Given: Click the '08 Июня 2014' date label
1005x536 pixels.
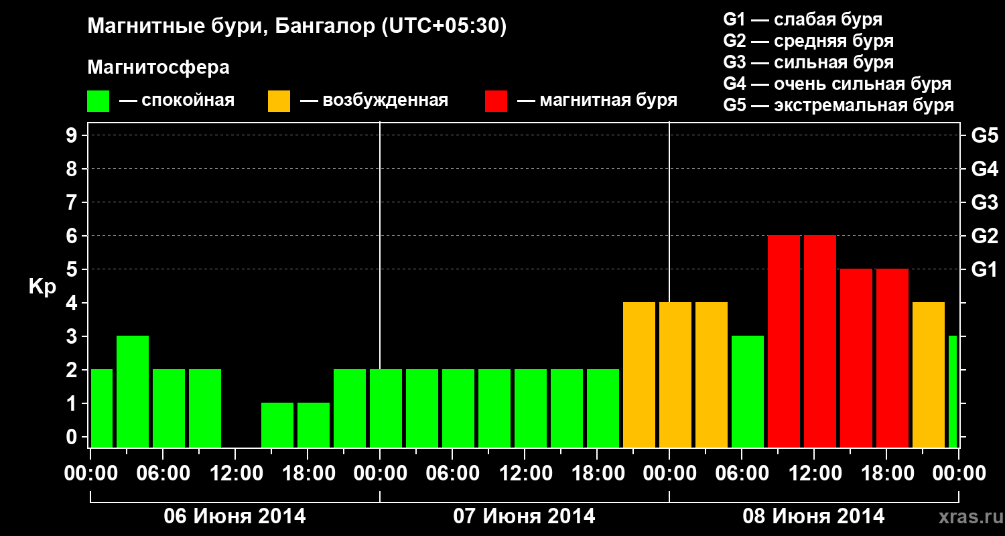Looking at the screenshot, I should click(x=814, y=517).
